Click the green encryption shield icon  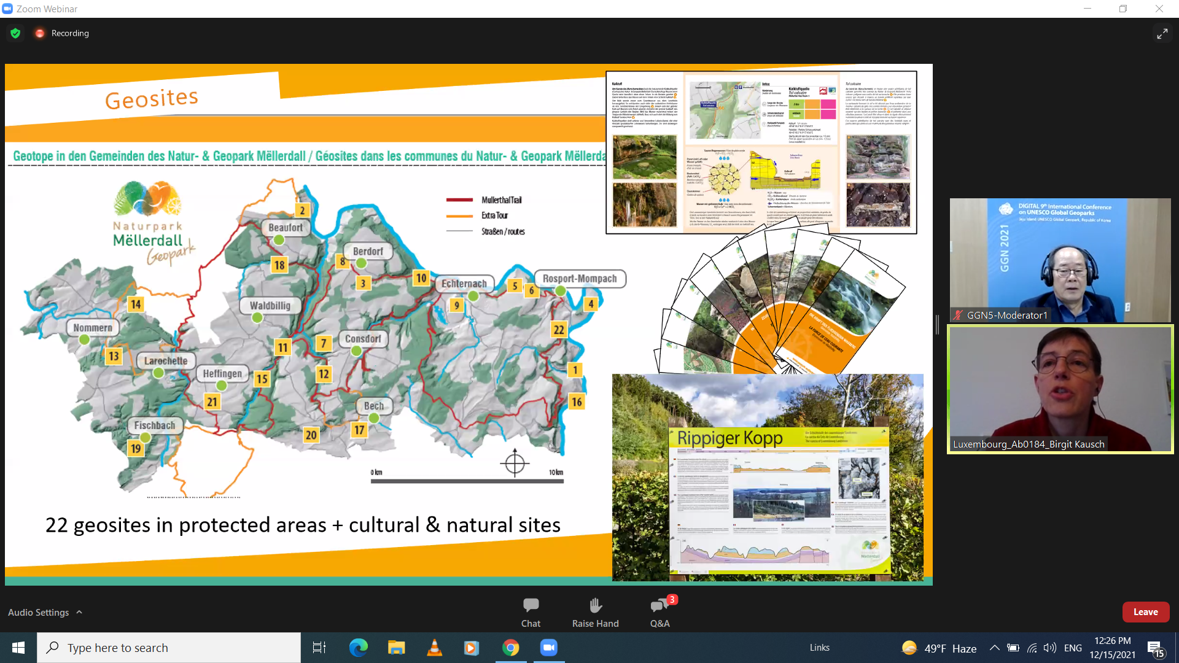pos(15,33)
